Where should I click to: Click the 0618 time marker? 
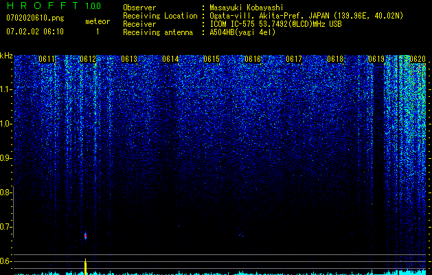click(x=335, y=59)
